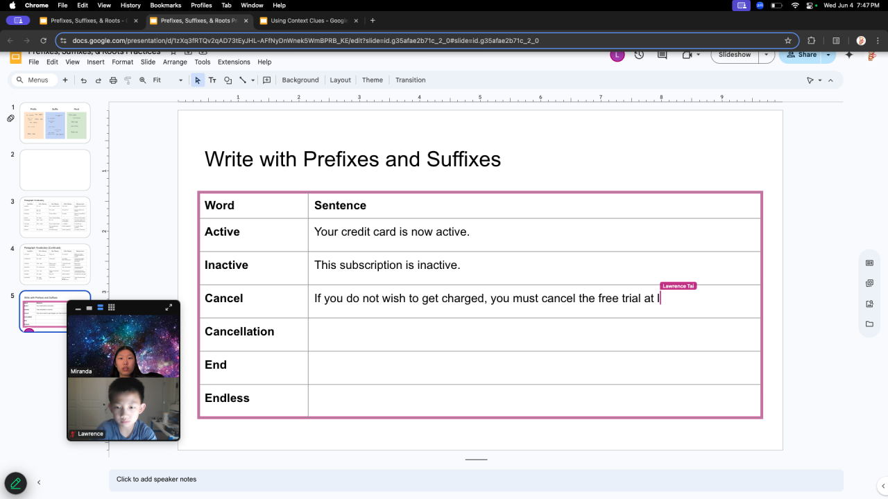Viewport: 888px width, 499px height.
Task: Open version history clock icon
Action: tap(639, 55)
